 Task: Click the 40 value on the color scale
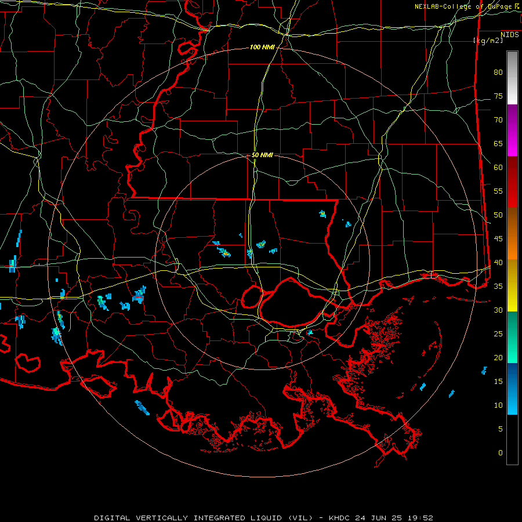[498, 263]
